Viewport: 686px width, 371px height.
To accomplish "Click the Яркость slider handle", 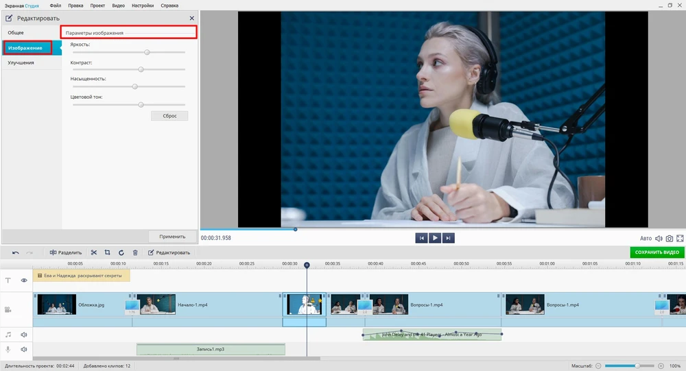I will pos(147,52).
